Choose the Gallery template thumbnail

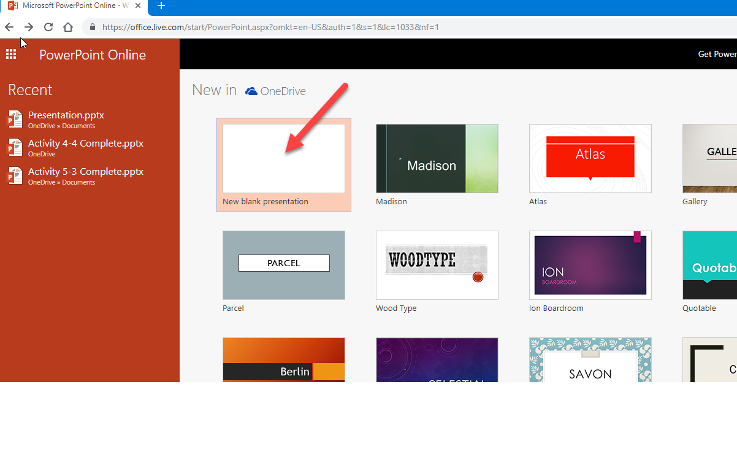tap(709, 158)
